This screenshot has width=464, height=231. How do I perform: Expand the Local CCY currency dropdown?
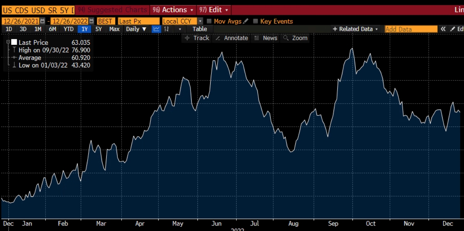[200, 21]
